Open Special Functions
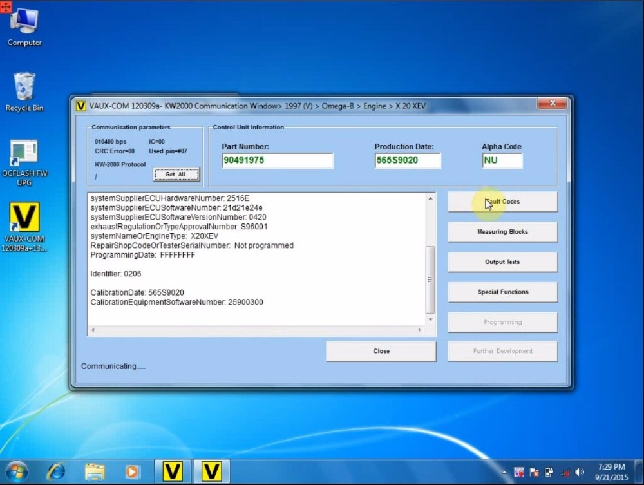The height and width of the screenshot is (485, 644). [x=502, y=292]
